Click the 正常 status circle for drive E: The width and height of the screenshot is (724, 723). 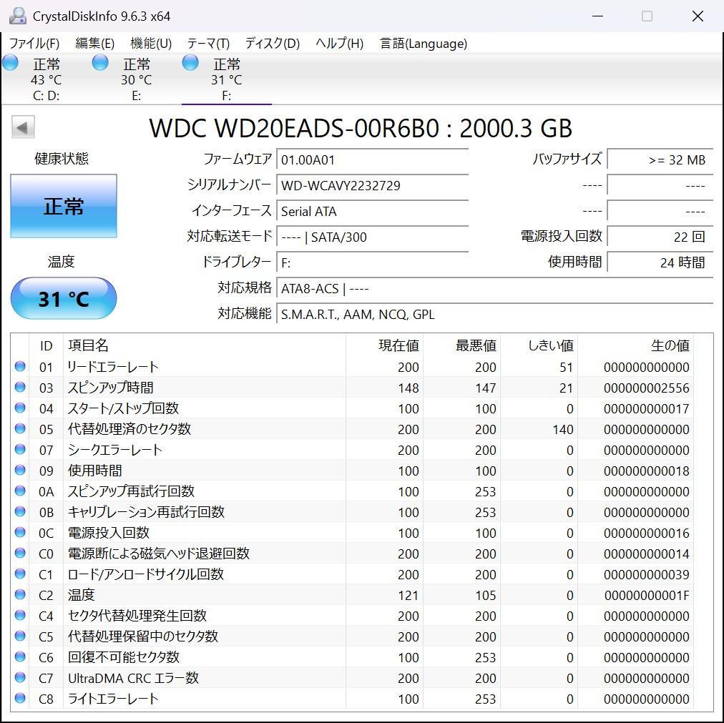coord(100,63)
